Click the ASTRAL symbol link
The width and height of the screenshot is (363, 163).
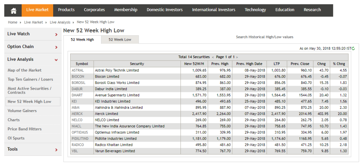[78, 70]
